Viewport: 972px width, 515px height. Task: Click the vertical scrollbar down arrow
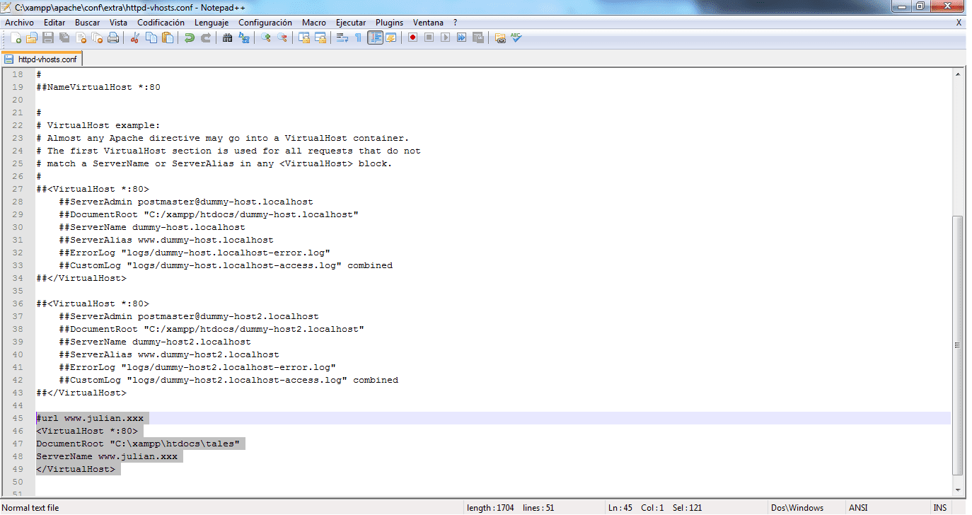(x=959, y=490)
